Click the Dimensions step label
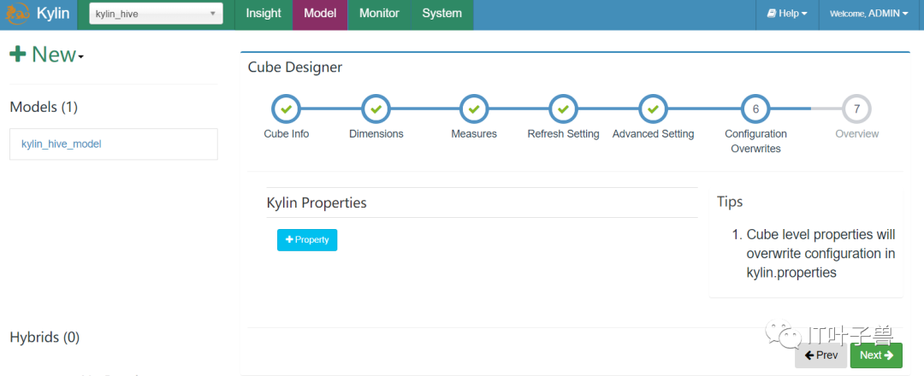This screenshot has height=376, width=924. click(376, 134)
